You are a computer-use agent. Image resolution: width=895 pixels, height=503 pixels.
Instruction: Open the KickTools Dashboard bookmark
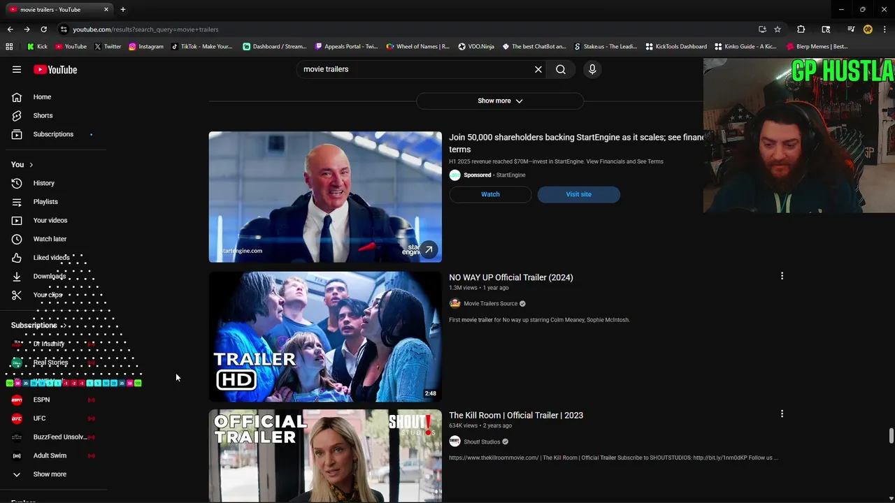tap(676, 47)
